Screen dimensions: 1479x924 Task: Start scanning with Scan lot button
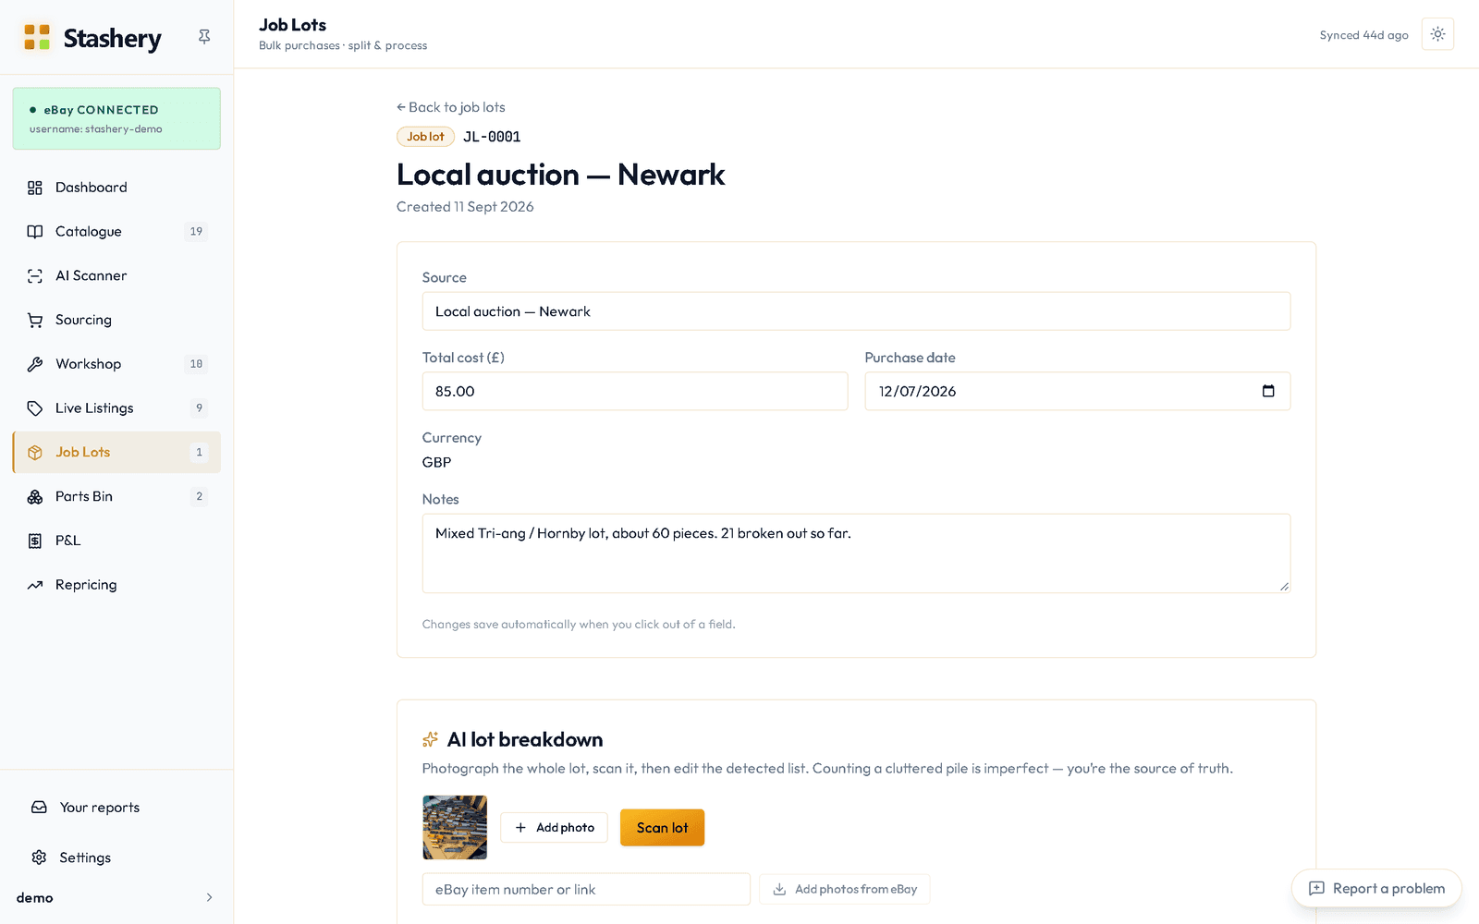point(662,828)
